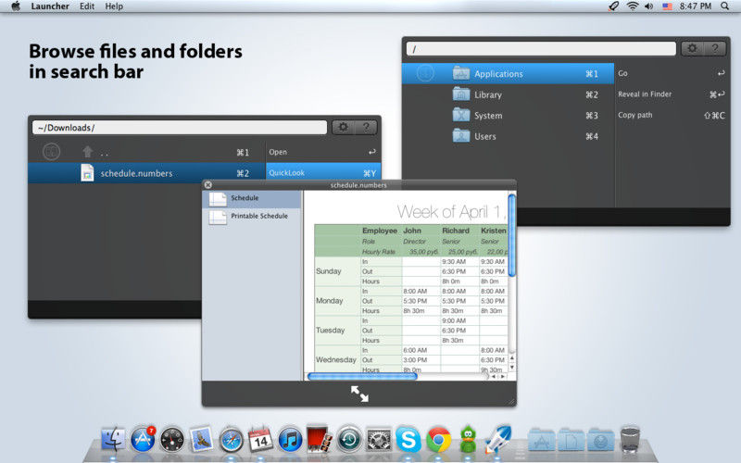
Task: Launch Dashboard gauge icon in dock
Action: coord(172,441)
